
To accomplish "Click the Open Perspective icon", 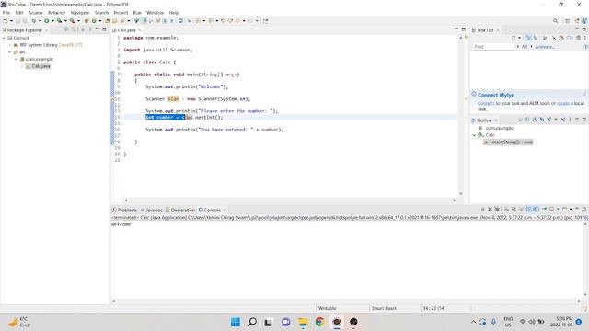I will pos(567,21).
